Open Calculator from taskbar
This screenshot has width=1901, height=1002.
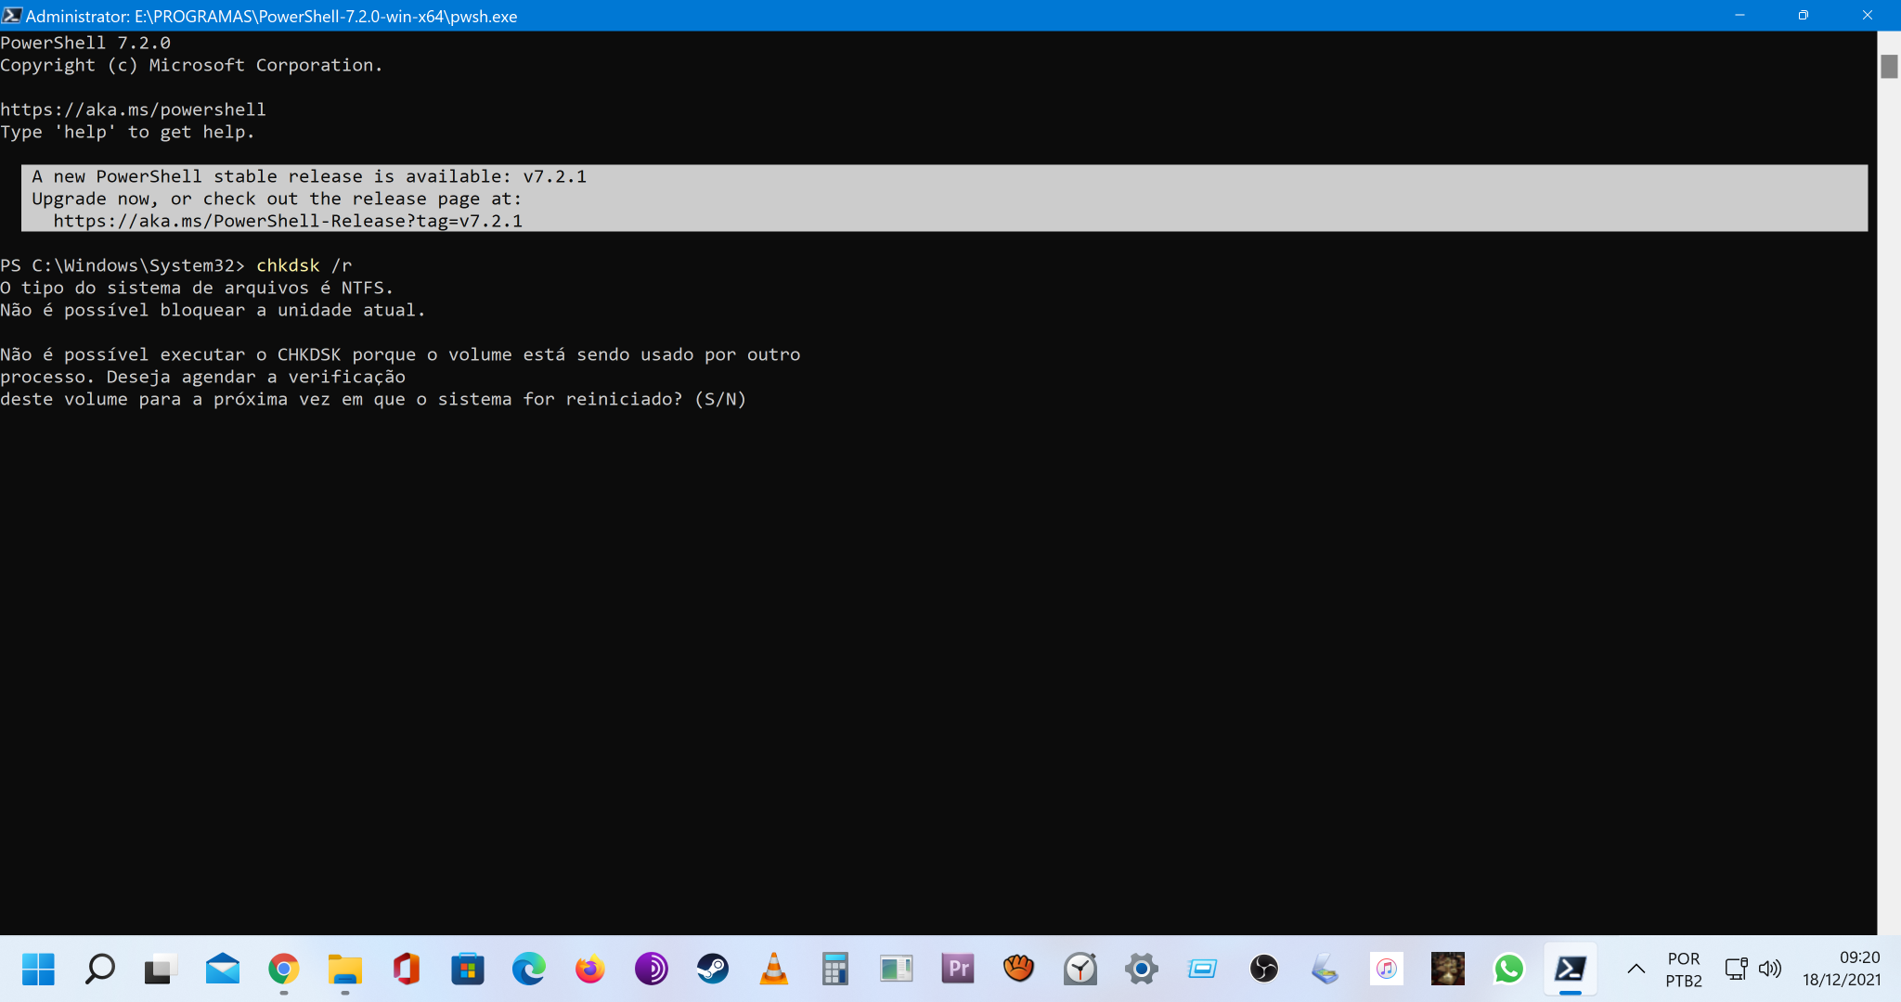coord(834,970)
